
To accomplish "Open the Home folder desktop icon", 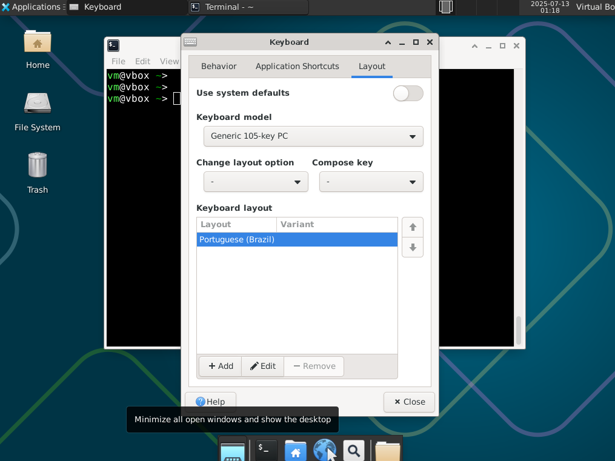I will click(38, 50).
